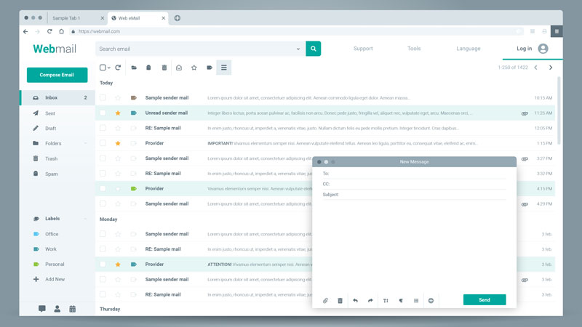
Task: Open the search email options dropdown
Action: click(x=298, y=49)
